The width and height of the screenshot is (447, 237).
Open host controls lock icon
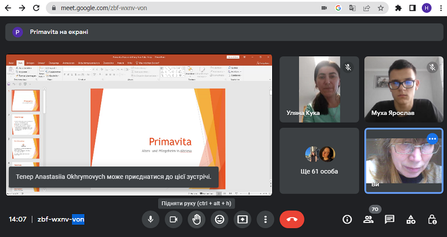click(432, 219)
